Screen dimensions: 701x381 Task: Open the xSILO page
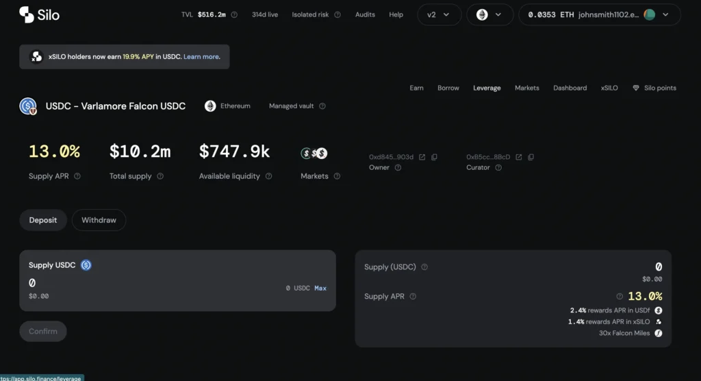click(x=609, y=88)
